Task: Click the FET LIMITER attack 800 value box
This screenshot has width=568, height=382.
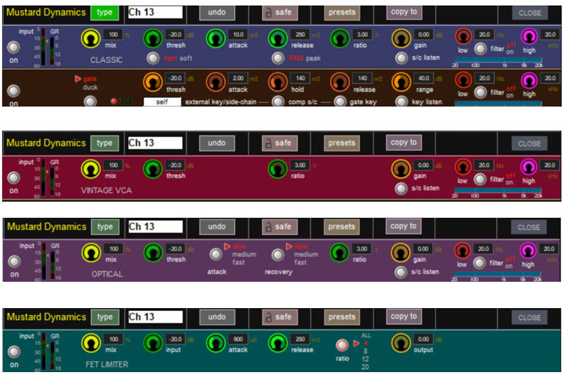Action: [238, 339]
